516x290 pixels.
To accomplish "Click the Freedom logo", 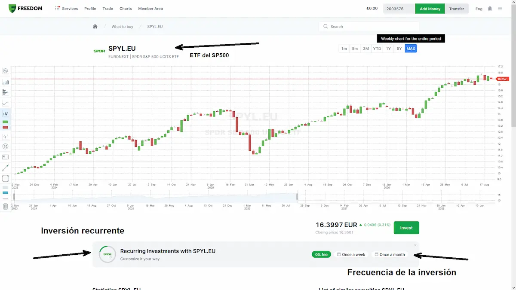I will pos(26,9).
